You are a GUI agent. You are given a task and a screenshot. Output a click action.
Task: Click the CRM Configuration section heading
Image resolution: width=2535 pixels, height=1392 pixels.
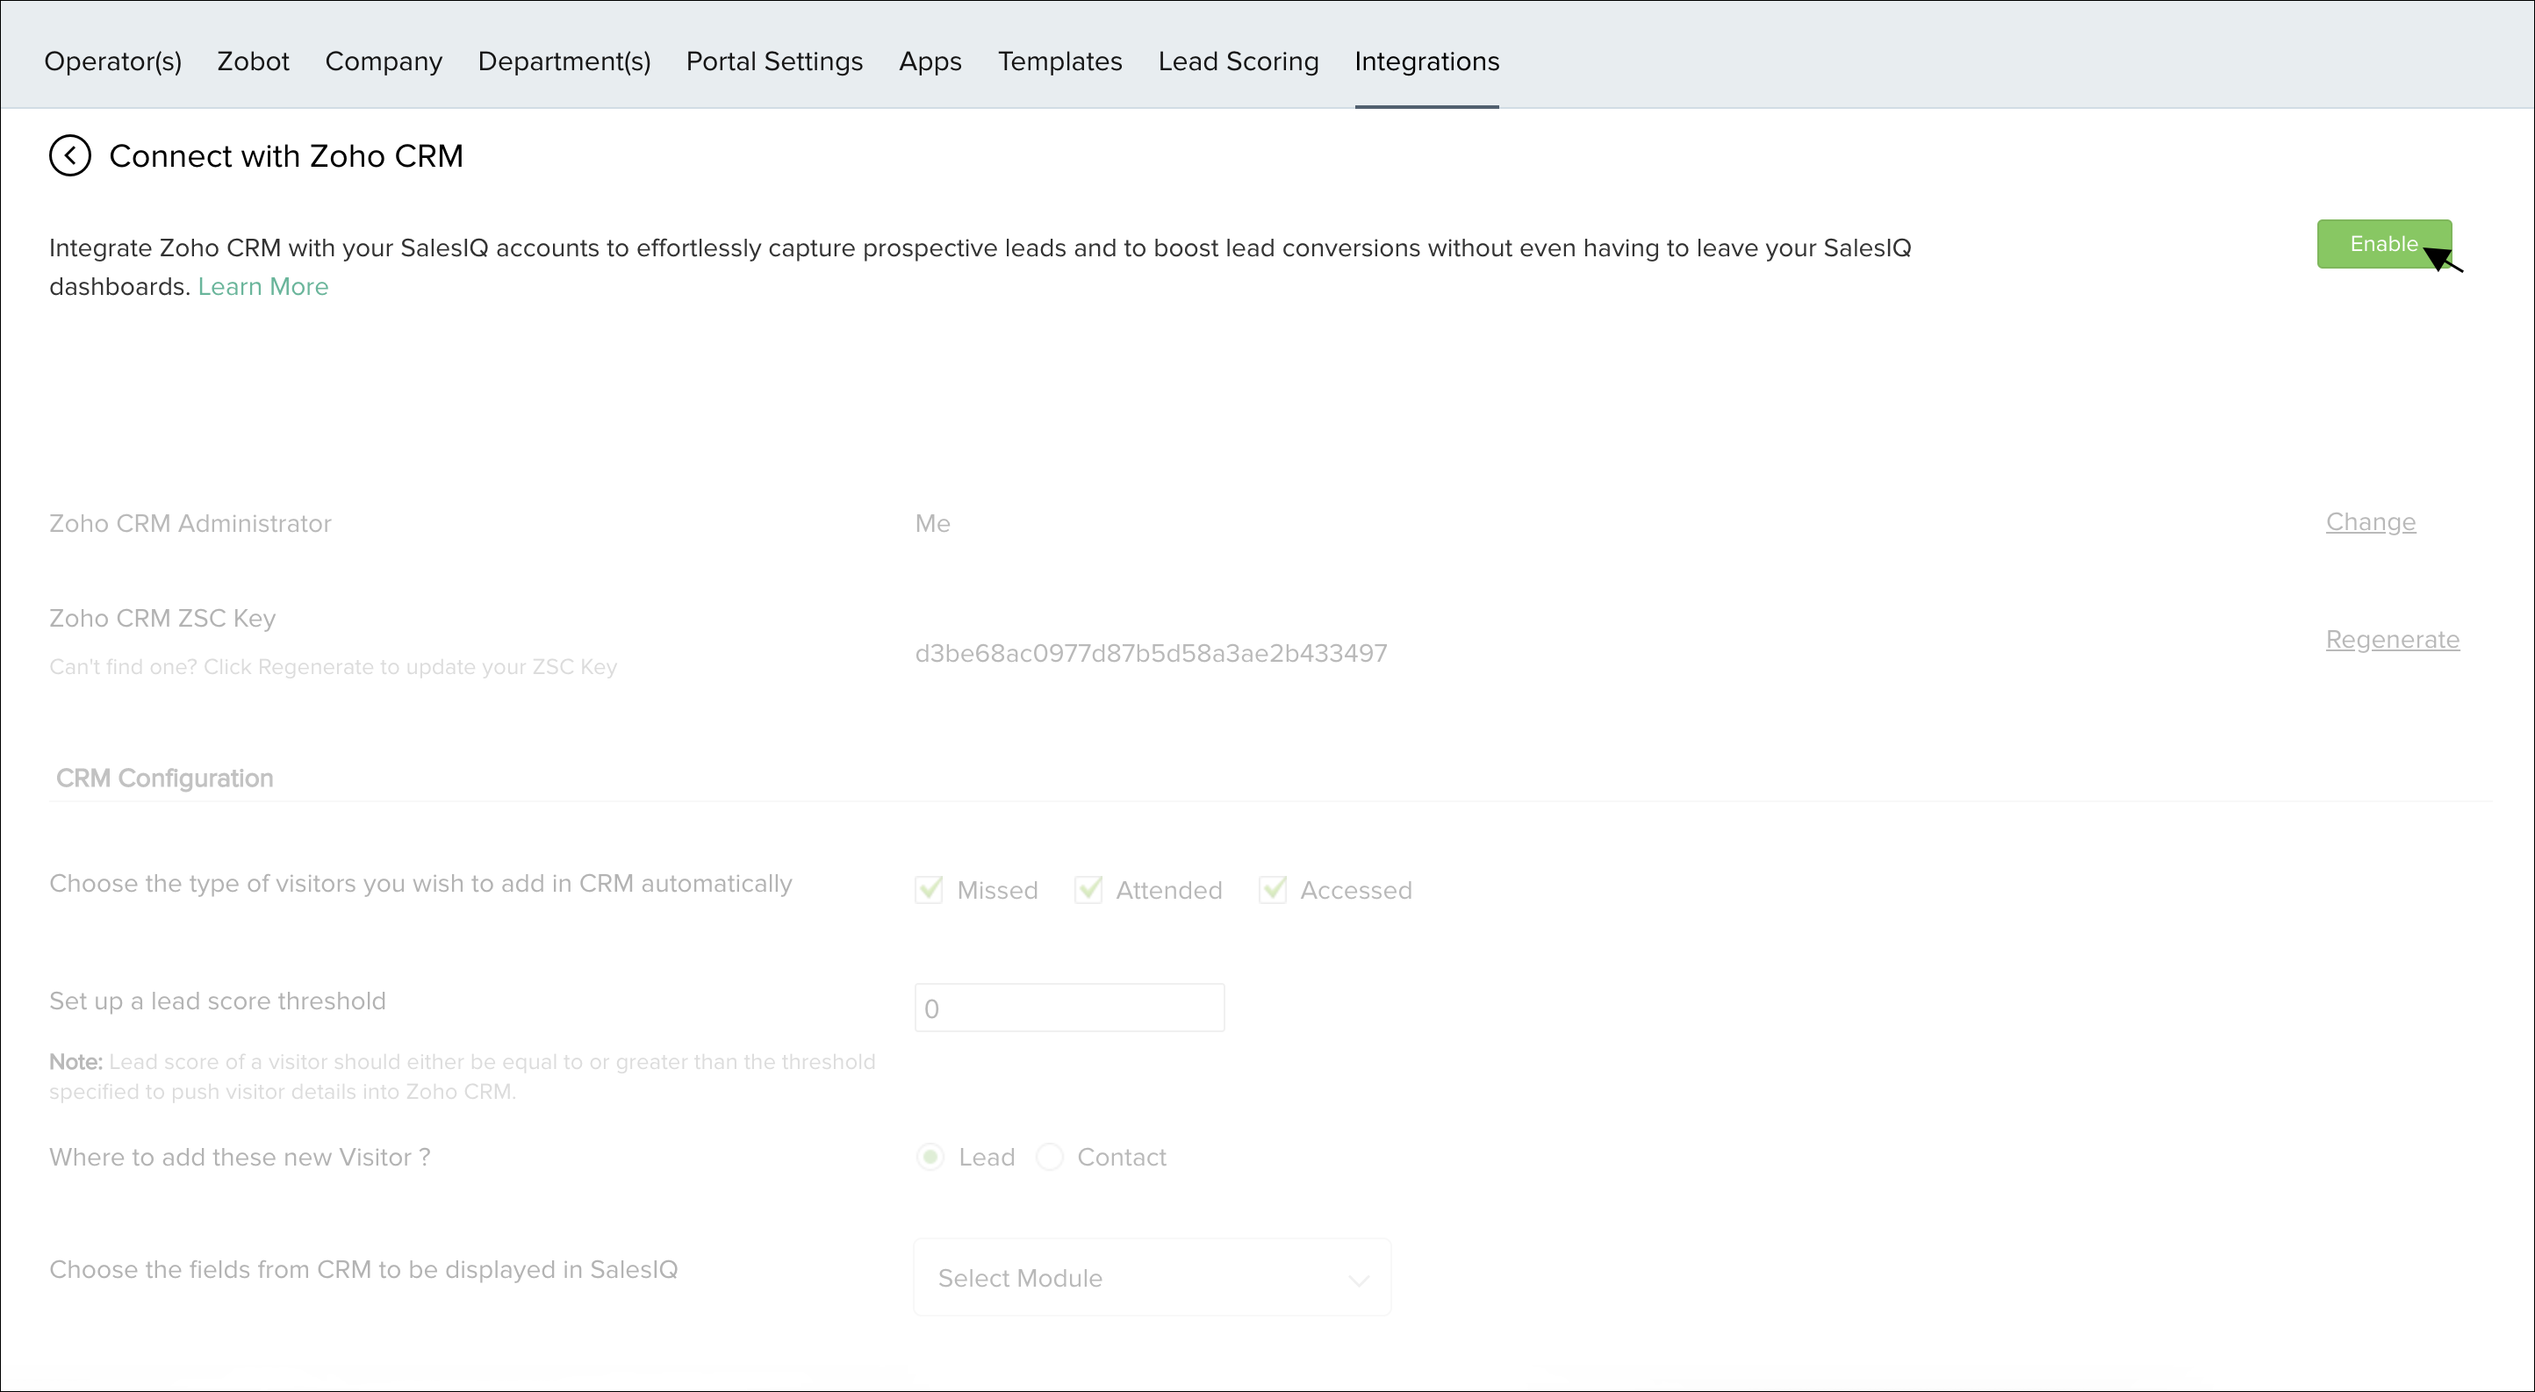pyautogui.click(x=164, y=779)
